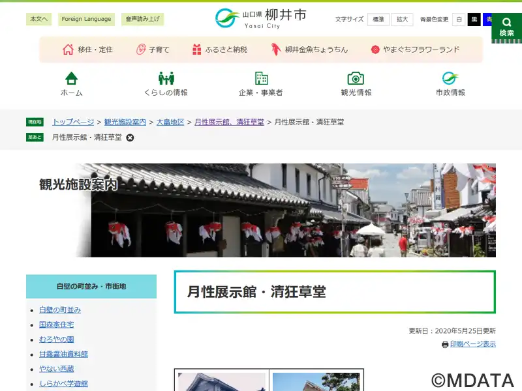Open 観光情報 camera icon
The image size is (522, 391).
(356, 78)
